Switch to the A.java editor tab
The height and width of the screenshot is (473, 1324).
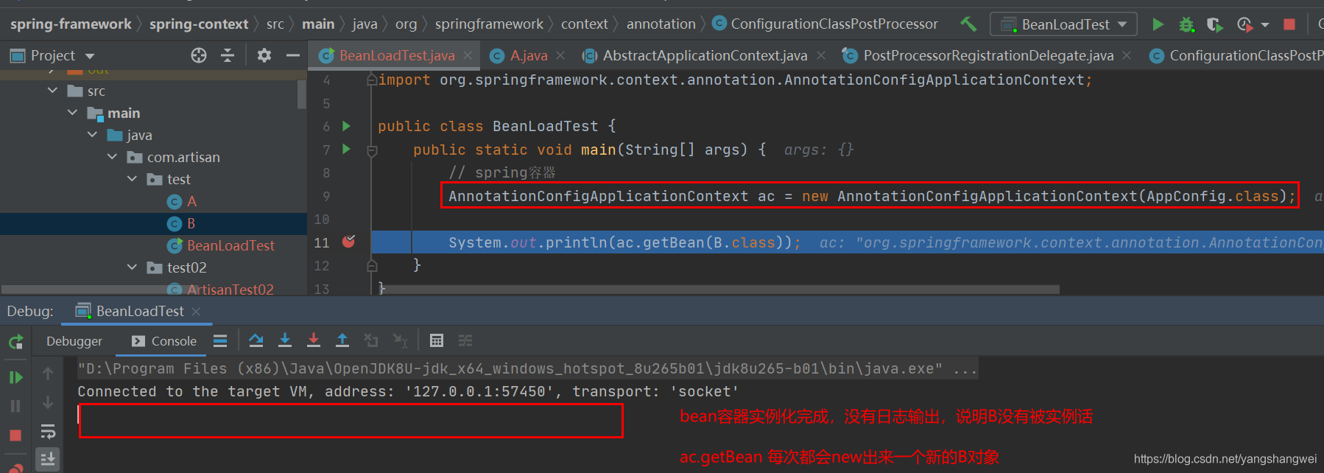pyautogui.click(x=529, y=55)
